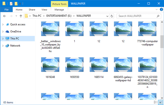Click the breadcrumb chevron after This PC
The width and height of the screenshot is (164, 105).
(x=44, y=16)
